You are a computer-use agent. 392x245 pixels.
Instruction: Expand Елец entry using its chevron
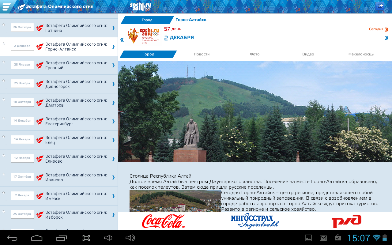[113, 140]
